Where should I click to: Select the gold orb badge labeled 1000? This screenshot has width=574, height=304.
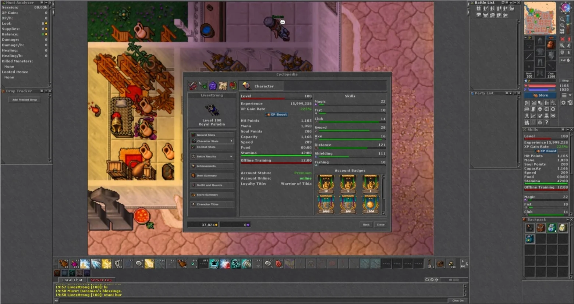tap(370, 204)
